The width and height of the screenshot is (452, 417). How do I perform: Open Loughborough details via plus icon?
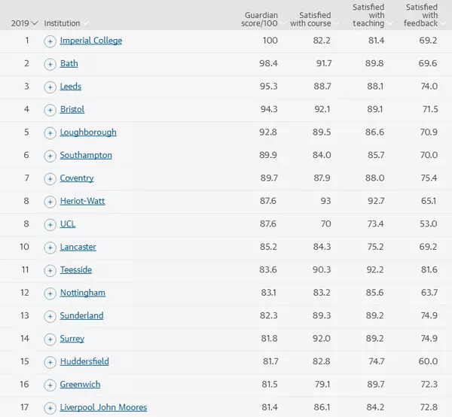pos(50,132)
